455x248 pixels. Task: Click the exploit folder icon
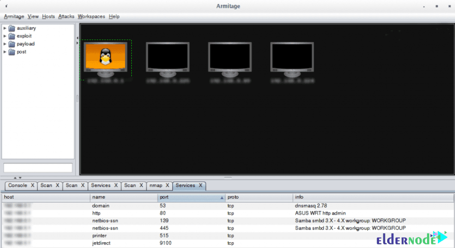[12, 36]
